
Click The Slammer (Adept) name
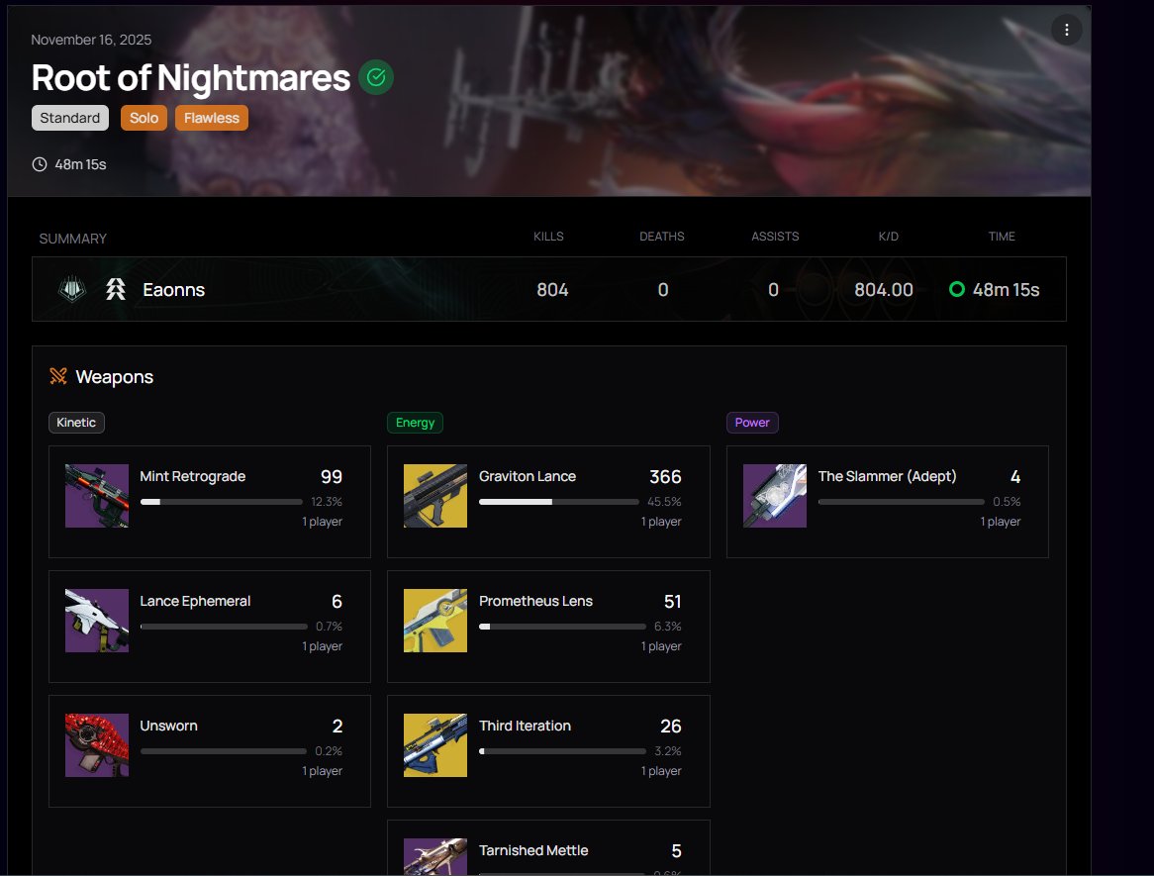click(x=888, y=476)
